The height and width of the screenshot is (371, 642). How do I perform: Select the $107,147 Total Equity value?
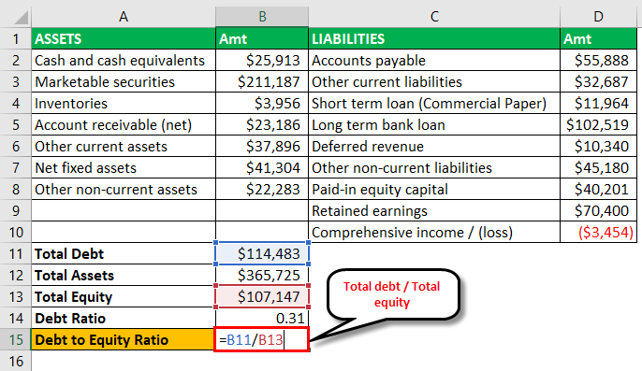pos(262,296)
